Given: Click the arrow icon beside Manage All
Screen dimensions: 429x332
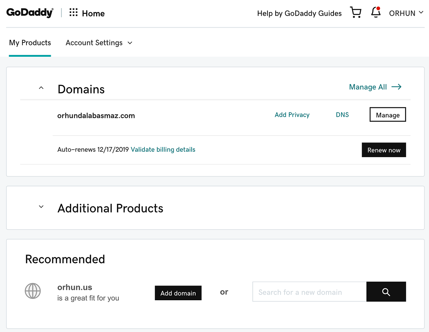Looking at the screenshot, I should pyautogui.click(x=397, y=87).
